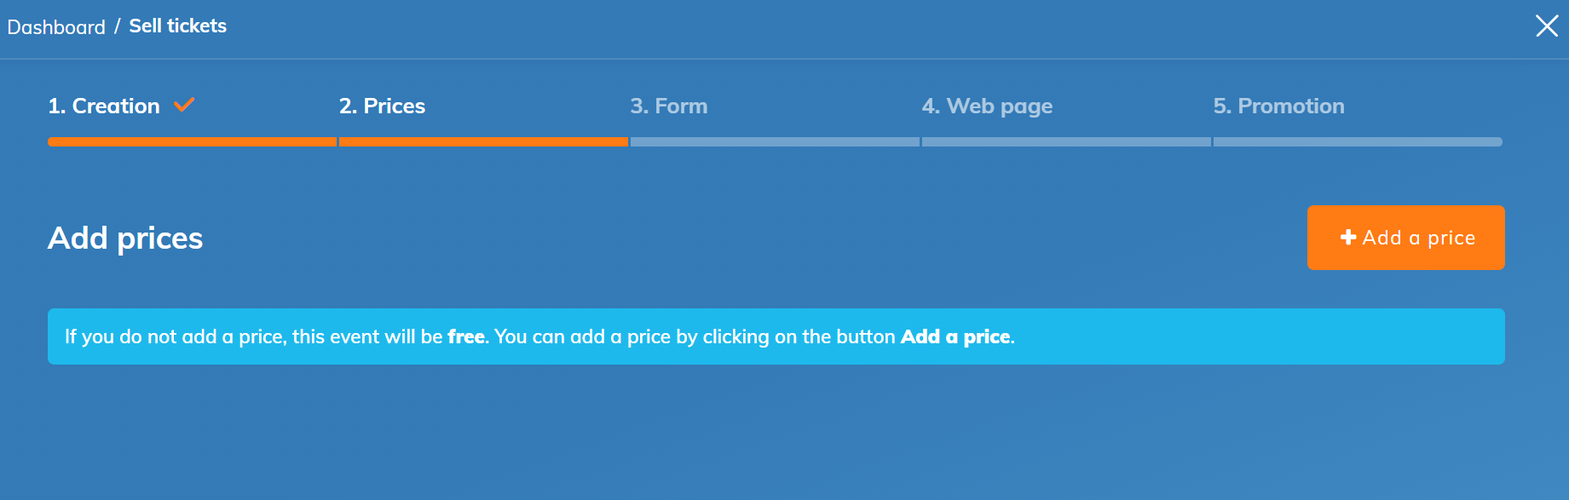The height and width of the screenshot is (500, 1569).
Task: Click the Sell tickets breadcrumb text
Action: tap(177, 26)
